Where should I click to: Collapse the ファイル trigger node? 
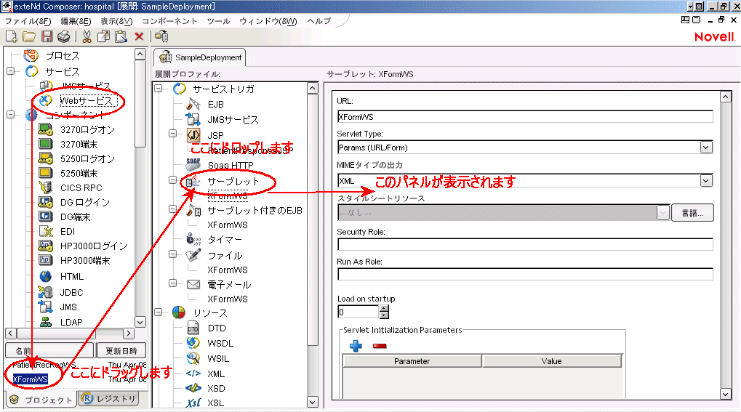point(173,254)
